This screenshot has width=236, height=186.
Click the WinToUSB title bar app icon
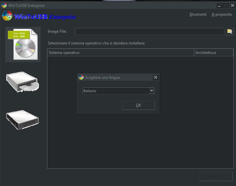click(x=4, y=6)
